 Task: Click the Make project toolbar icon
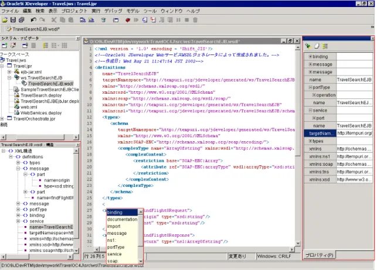83,20
